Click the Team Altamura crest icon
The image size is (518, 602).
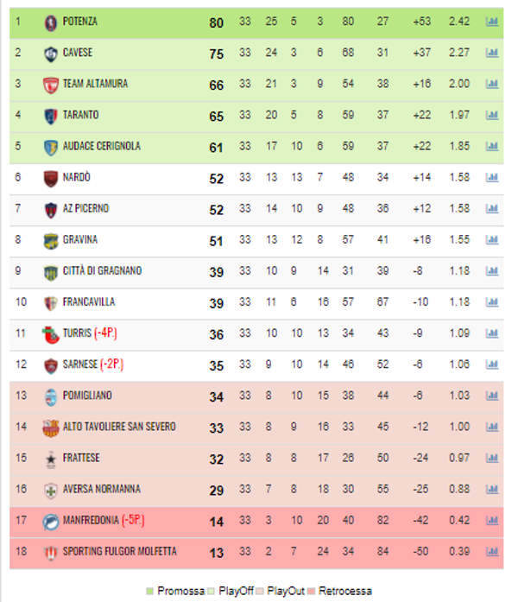50,85
